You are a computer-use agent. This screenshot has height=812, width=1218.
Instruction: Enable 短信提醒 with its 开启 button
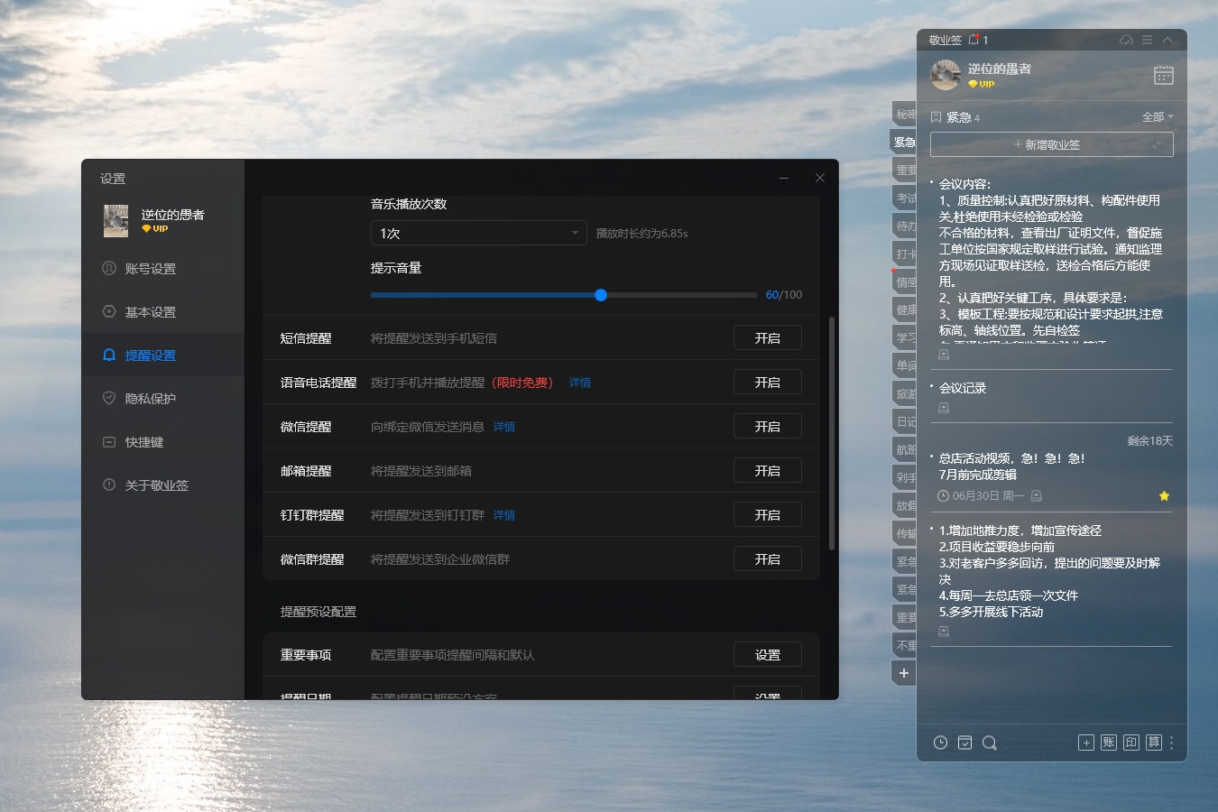[x=767, y=338]
